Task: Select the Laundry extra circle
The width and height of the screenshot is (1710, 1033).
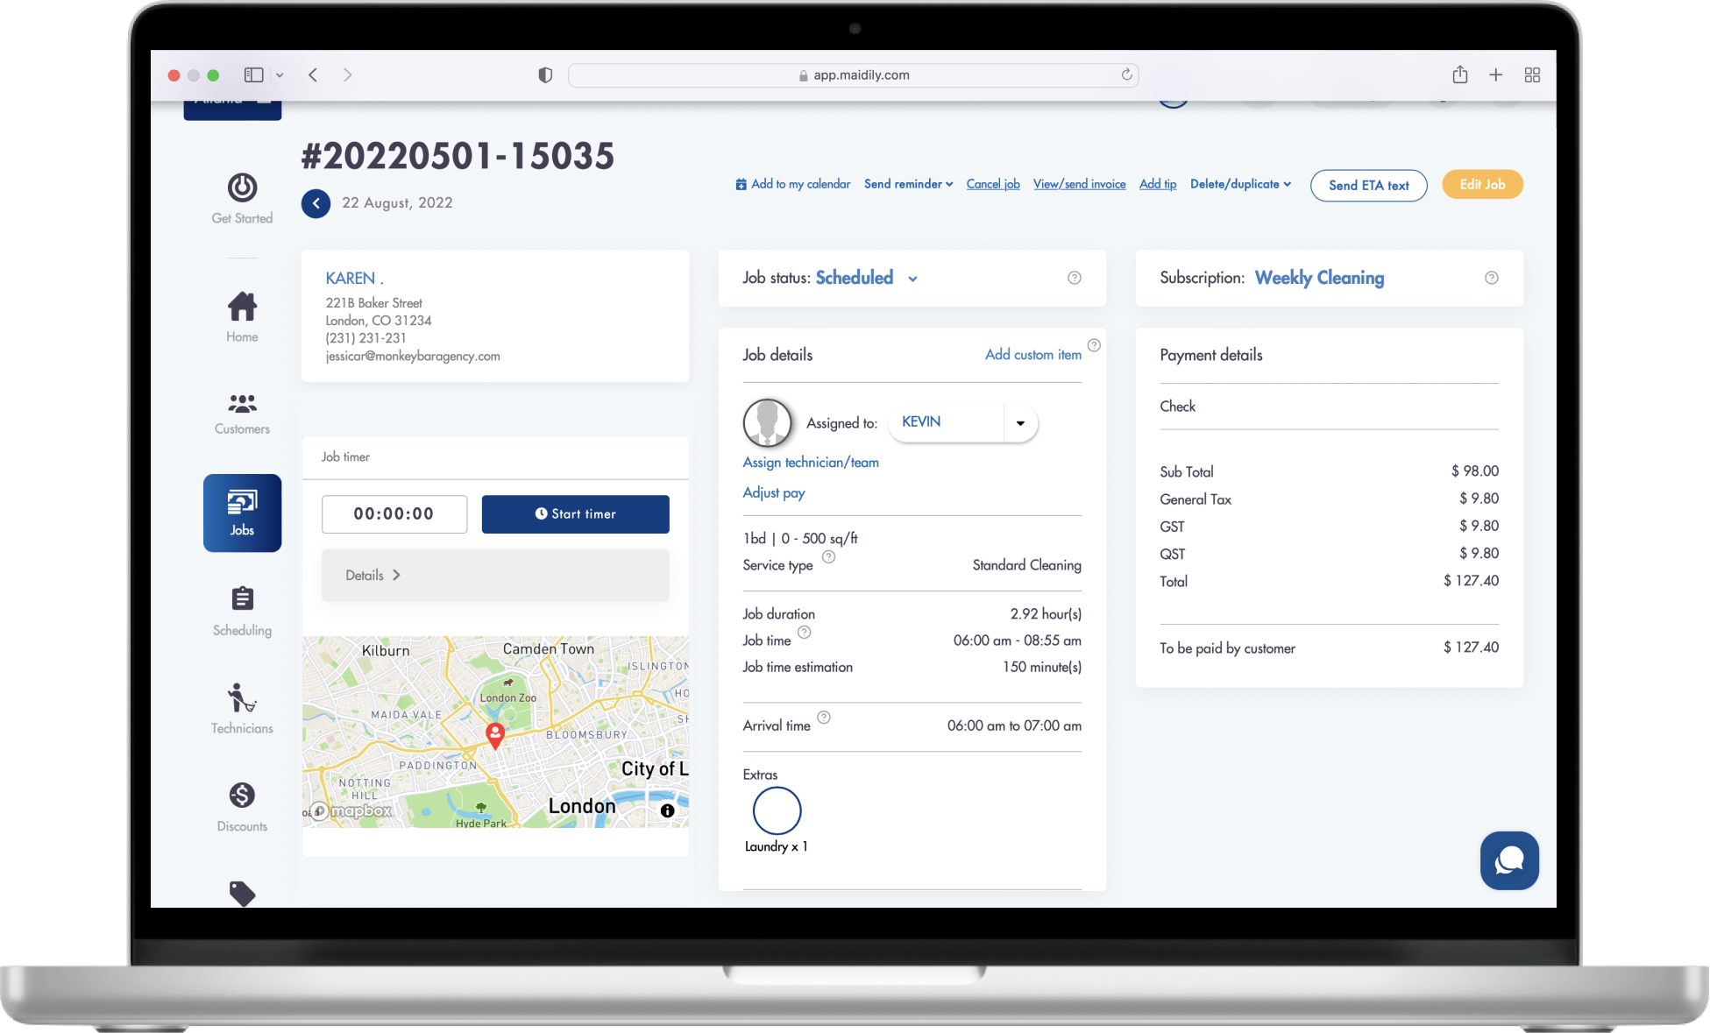Action: (x=777, y=810)
